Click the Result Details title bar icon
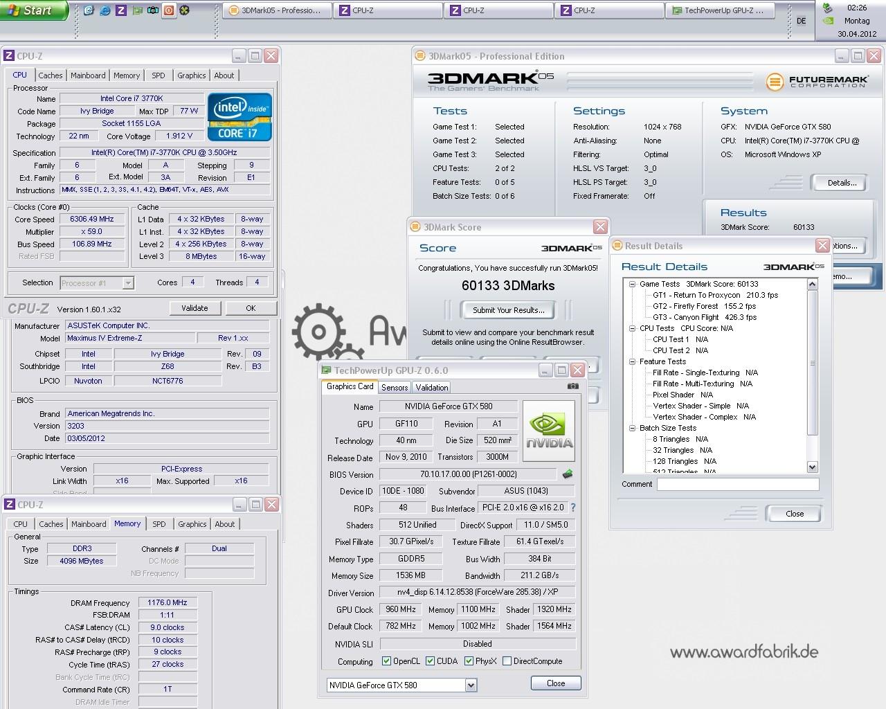This screenshot has width=886, height=709. coord(617,246)
